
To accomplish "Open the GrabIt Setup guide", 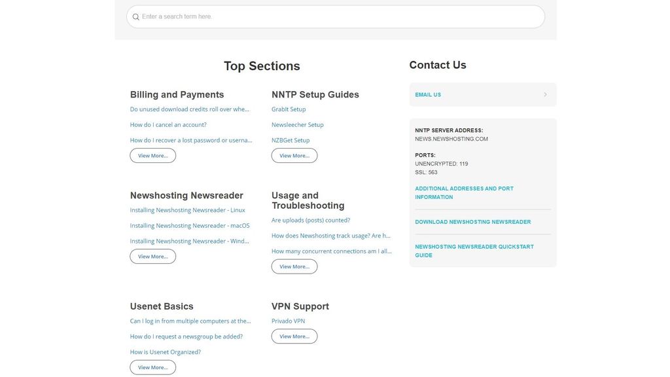I will coord(289,109).
